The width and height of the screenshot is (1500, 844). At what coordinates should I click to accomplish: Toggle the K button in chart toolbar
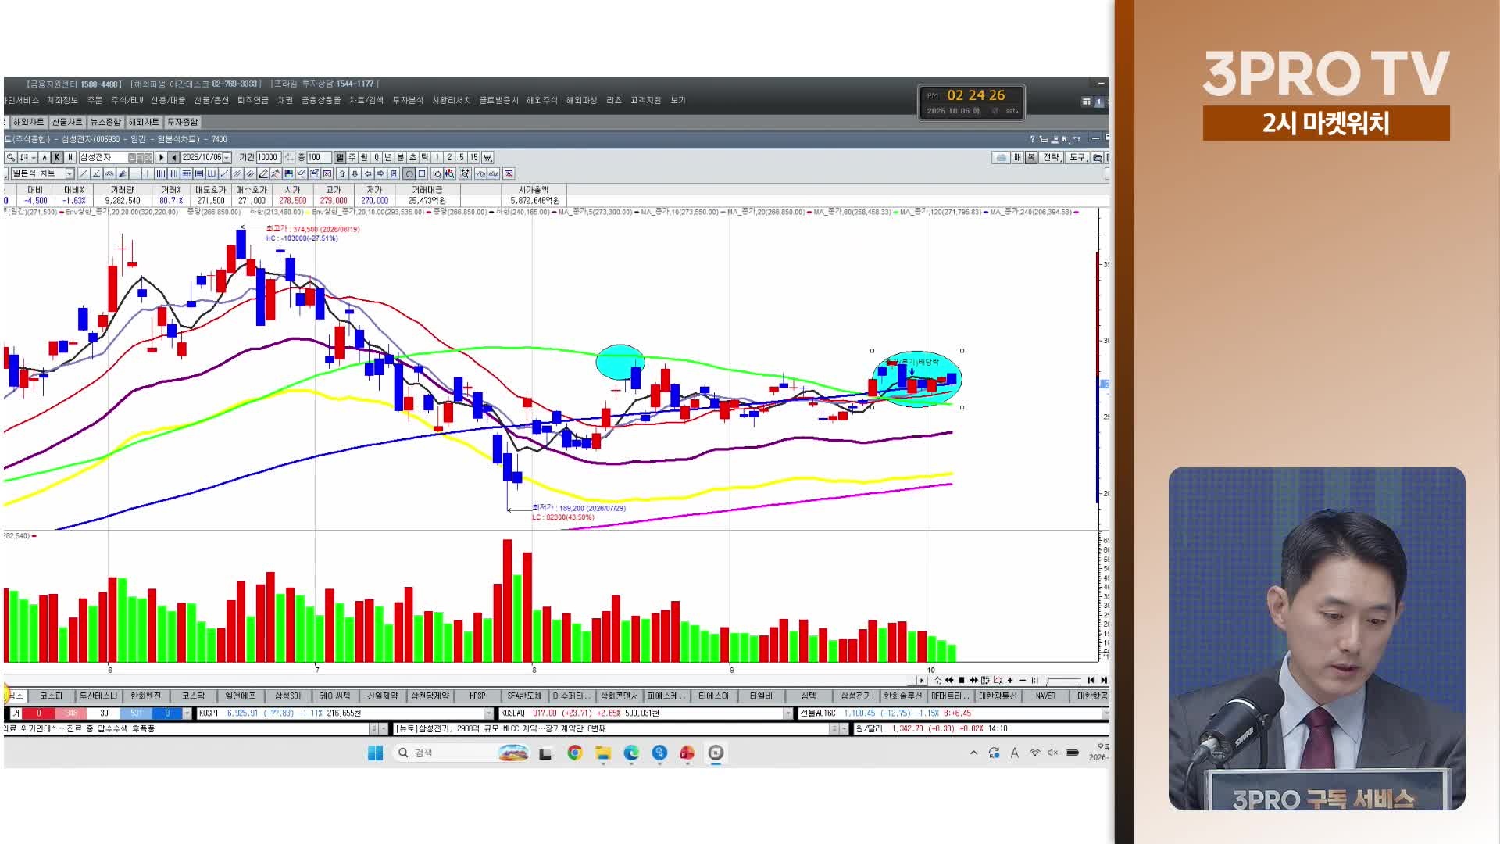tap(57, 157)
